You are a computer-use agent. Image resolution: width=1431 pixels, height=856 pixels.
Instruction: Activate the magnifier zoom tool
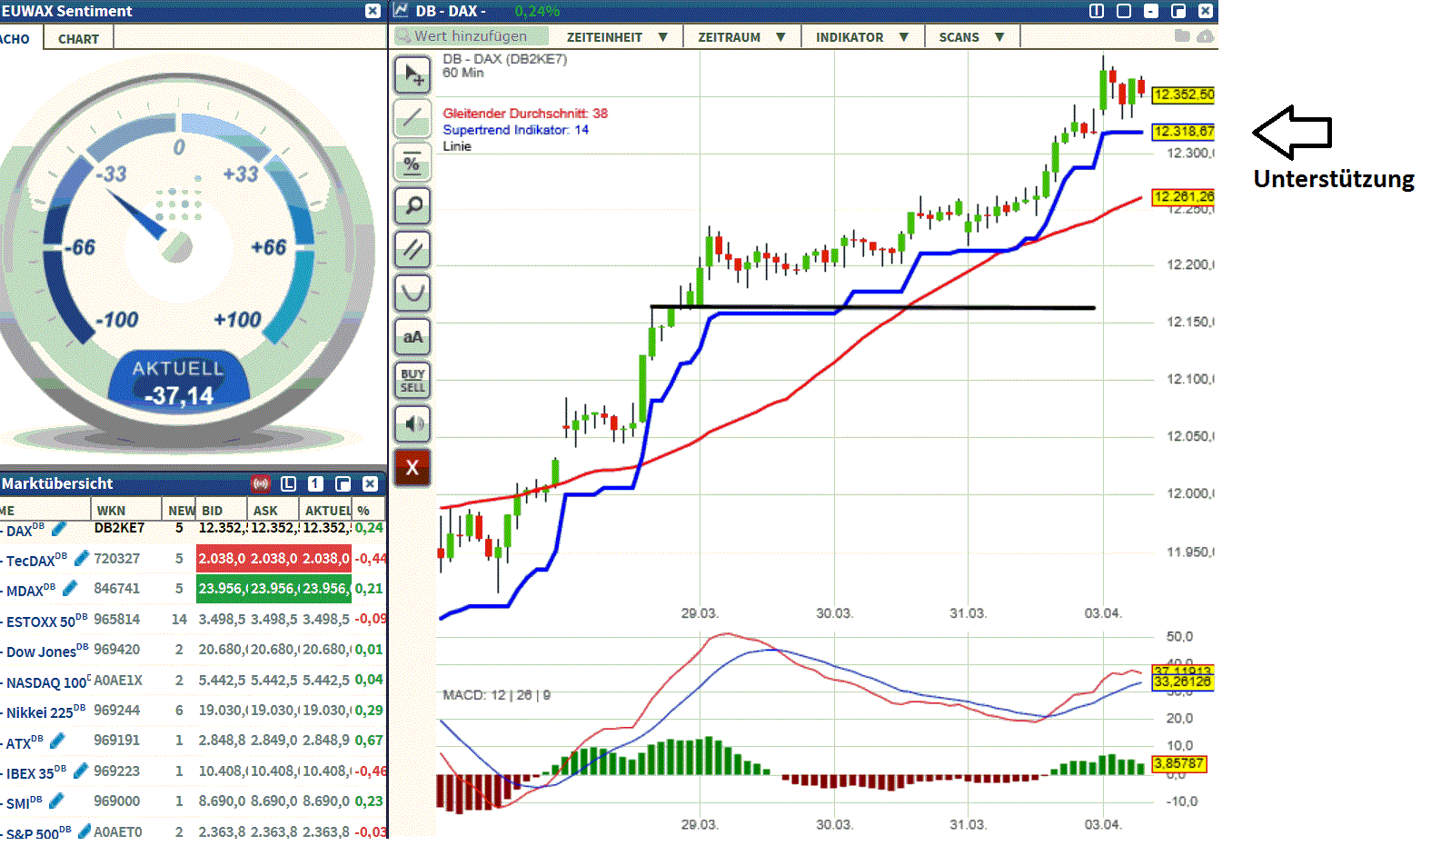(x=412, y=205)
